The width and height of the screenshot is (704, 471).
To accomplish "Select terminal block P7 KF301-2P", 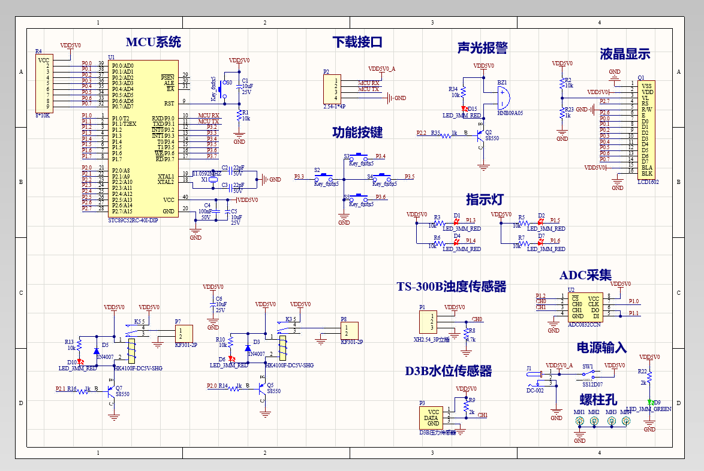I will point(184,334).
